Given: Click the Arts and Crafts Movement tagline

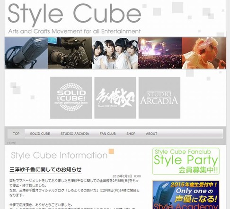Looking at the screenshot, I should 74,31.
